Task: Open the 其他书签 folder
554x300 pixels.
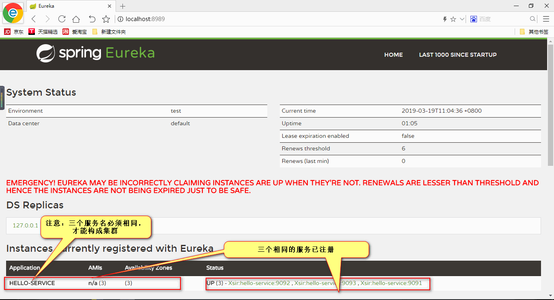Action: coord(534,32)
